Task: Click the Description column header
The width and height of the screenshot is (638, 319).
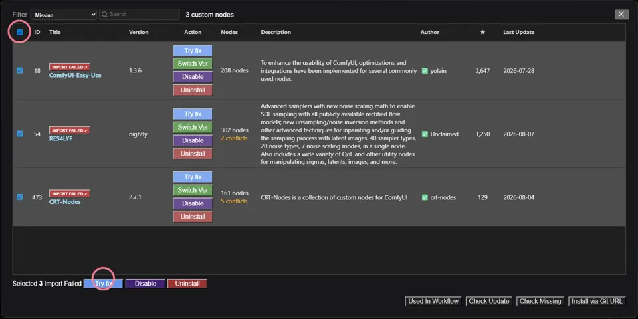Action: point(276,32)
